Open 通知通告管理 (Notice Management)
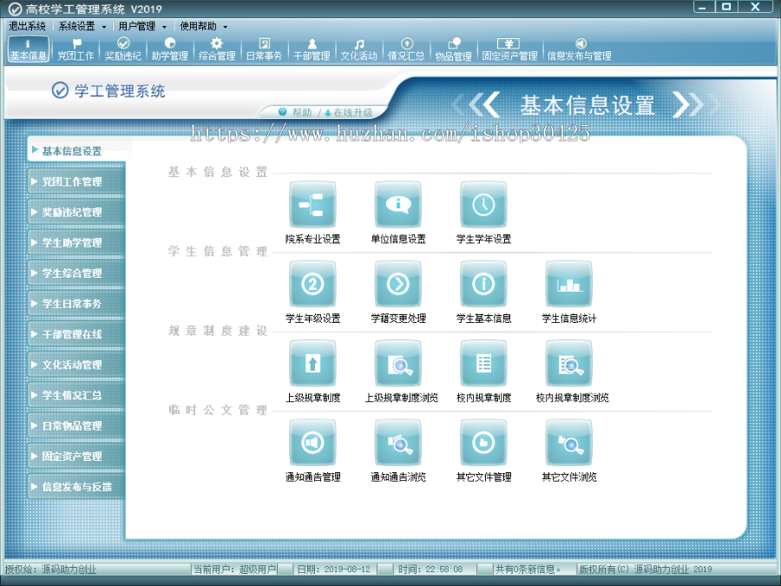 312,442
